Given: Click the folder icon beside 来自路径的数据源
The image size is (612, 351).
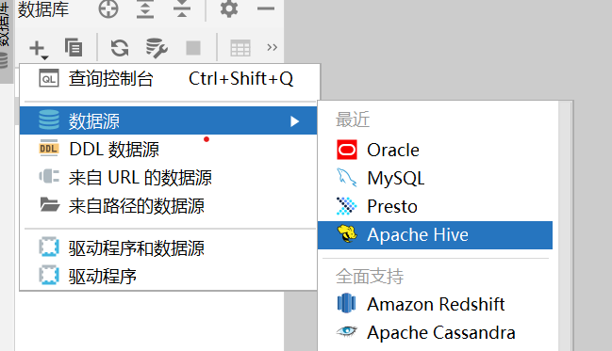Looking at the screenshot, I should click(50, 204).
